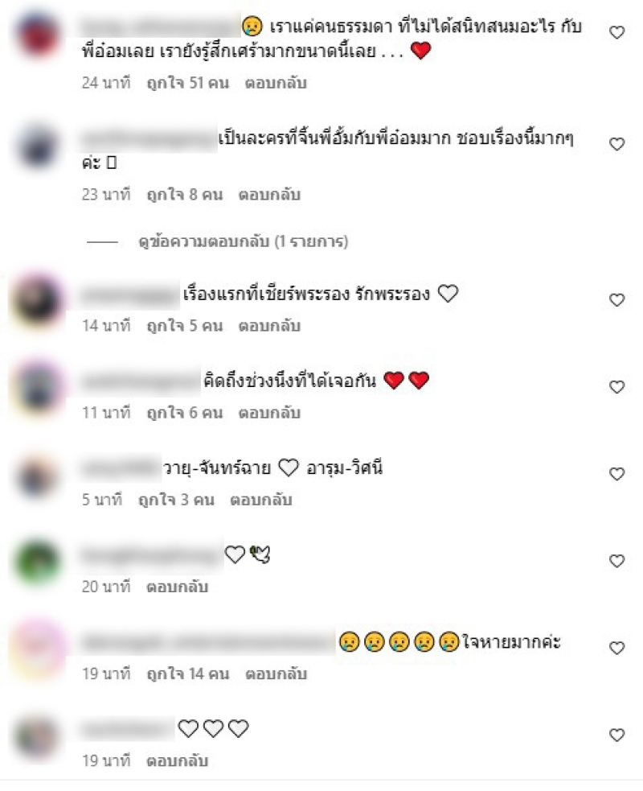Reply to the comment posted 5 minutes ago
This screenshot has height=791, width=643.
[x=261, y=500]
